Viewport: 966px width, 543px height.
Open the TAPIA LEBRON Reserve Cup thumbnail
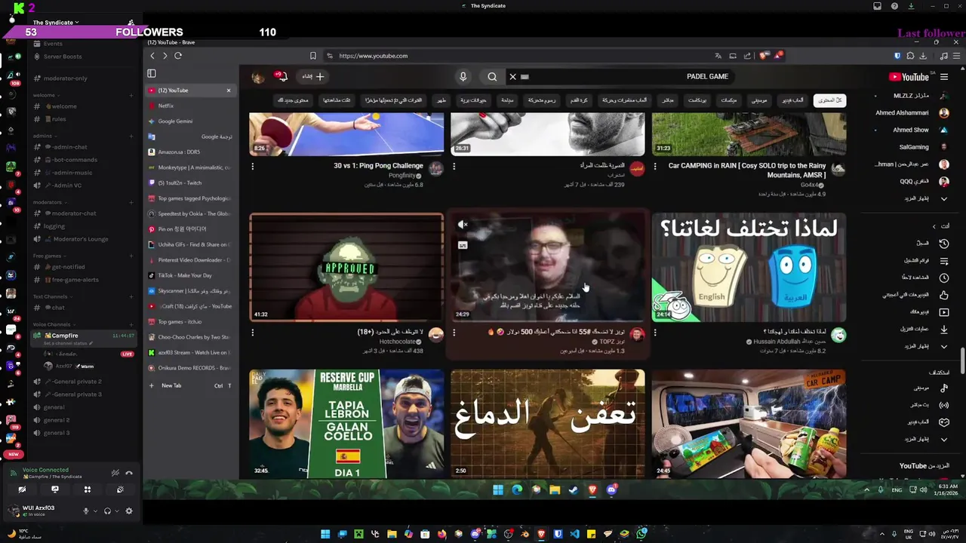(346, 423)
